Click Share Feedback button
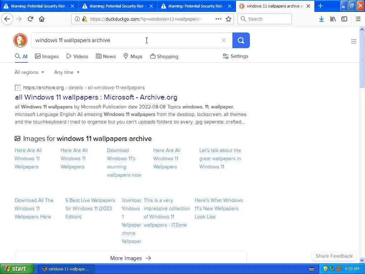 (334, 256)
